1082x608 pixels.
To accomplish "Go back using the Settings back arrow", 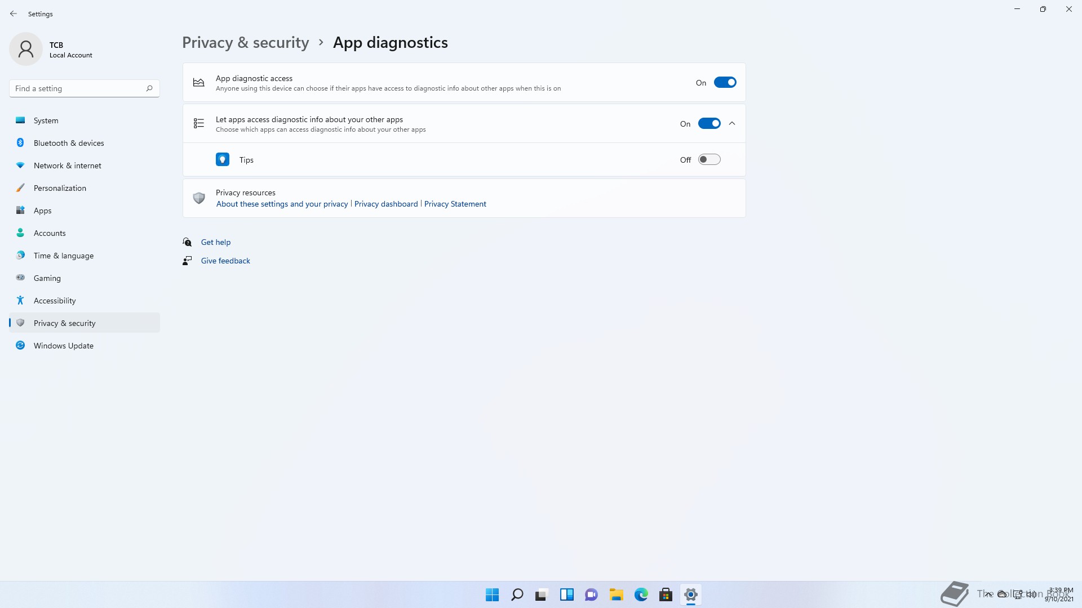I will (x=14, y=14).
